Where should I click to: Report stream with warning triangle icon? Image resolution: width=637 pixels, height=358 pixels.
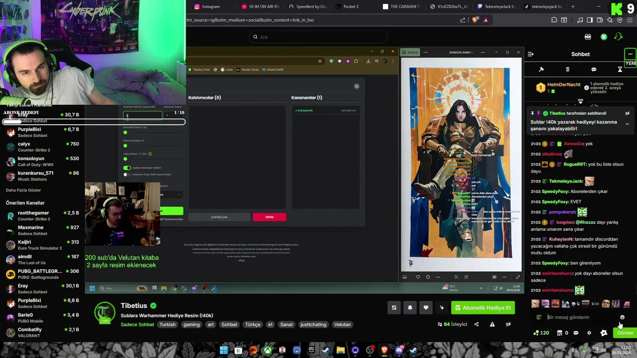pyautogui.click(x=492, y=325)
